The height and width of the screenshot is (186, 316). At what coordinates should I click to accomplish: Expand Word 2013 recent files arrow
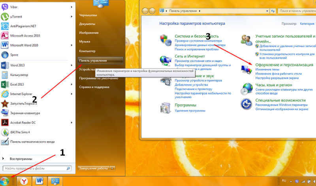tap(71, 65)
